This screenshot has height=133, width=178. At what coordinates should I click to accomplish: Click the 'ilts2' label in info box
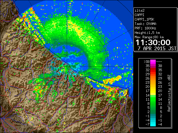(x=140, y=11)
